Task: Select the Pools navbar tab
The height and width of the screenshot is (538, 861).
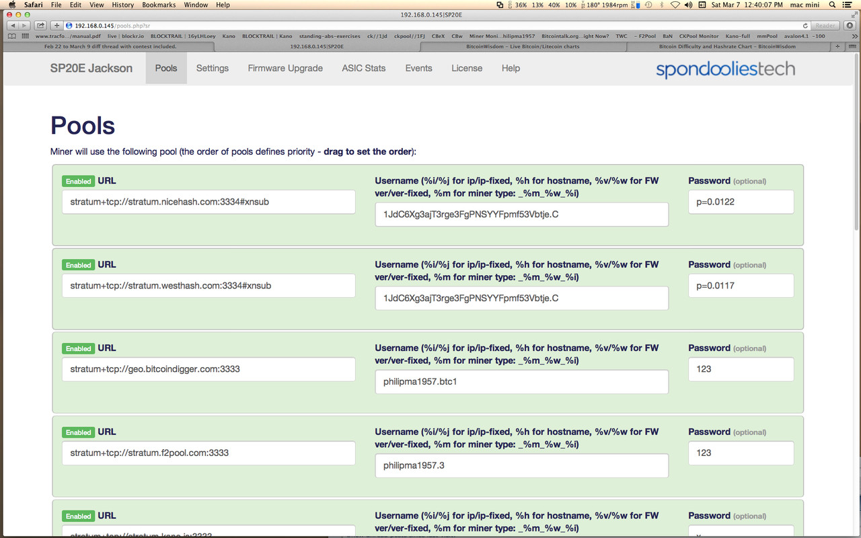Action: [166, 68]
